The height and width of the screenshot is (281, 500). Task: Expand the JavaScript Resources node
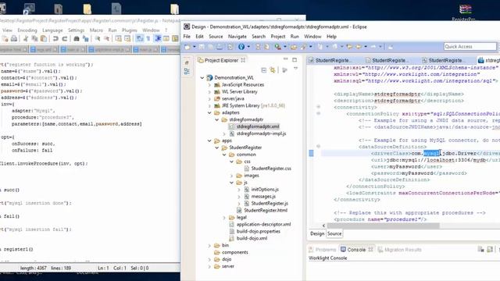point(209,85)
